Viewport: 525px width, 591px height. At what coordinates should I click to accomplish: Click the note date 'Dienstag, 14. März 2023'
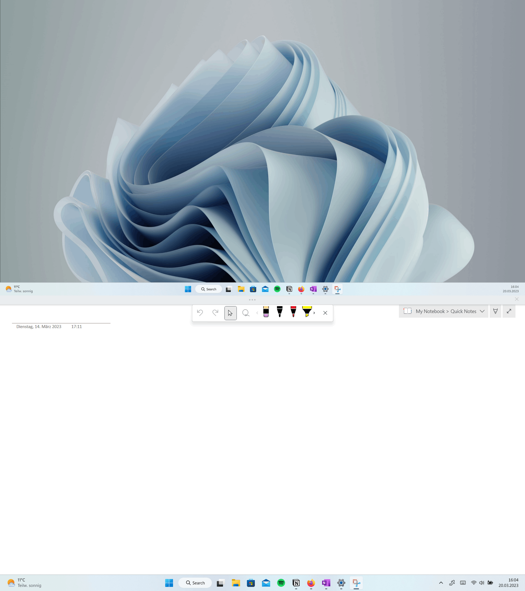click(39, 327)
